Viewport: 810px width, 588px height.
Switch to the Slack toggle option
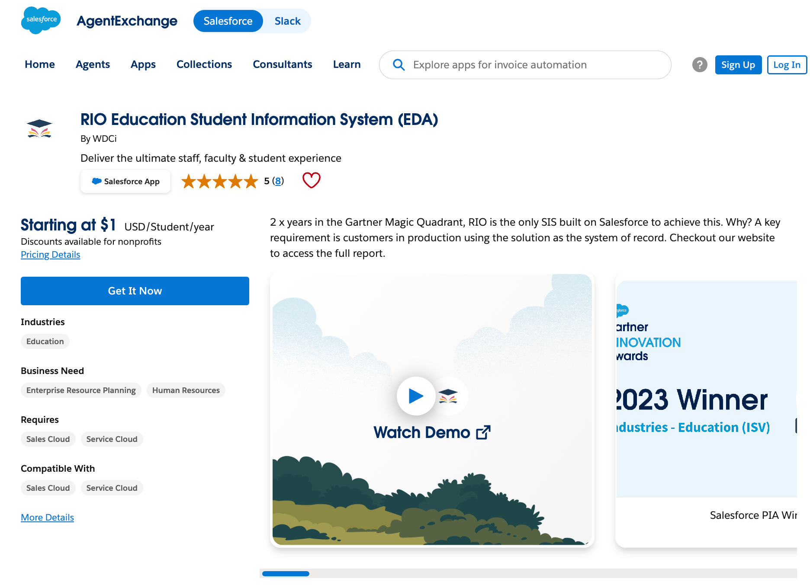[287, 21]
